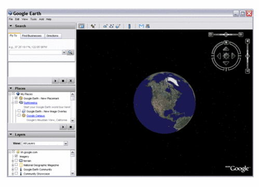Open the Tools menu
259x187 pixels.
[x=33, y=19]
